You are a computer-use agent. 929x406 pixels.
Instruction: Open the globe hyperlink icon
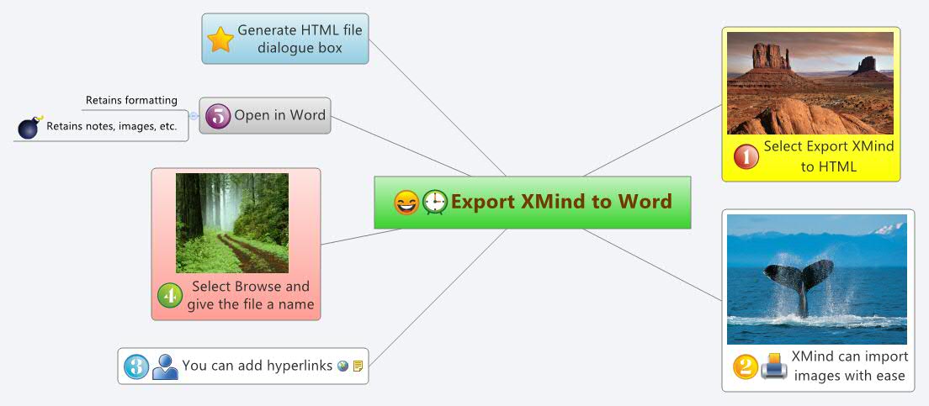[x=342, y=366]
